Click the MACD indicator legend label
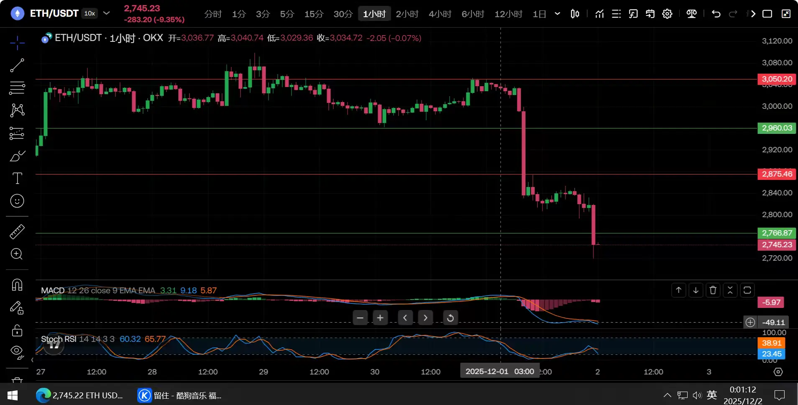Viewport: 798px width, 405px height. [x=53, y=290]
